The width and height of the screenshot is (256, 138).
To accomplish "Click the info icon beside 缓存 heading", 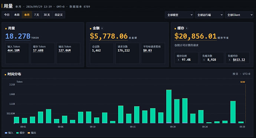I will [187, 28].
